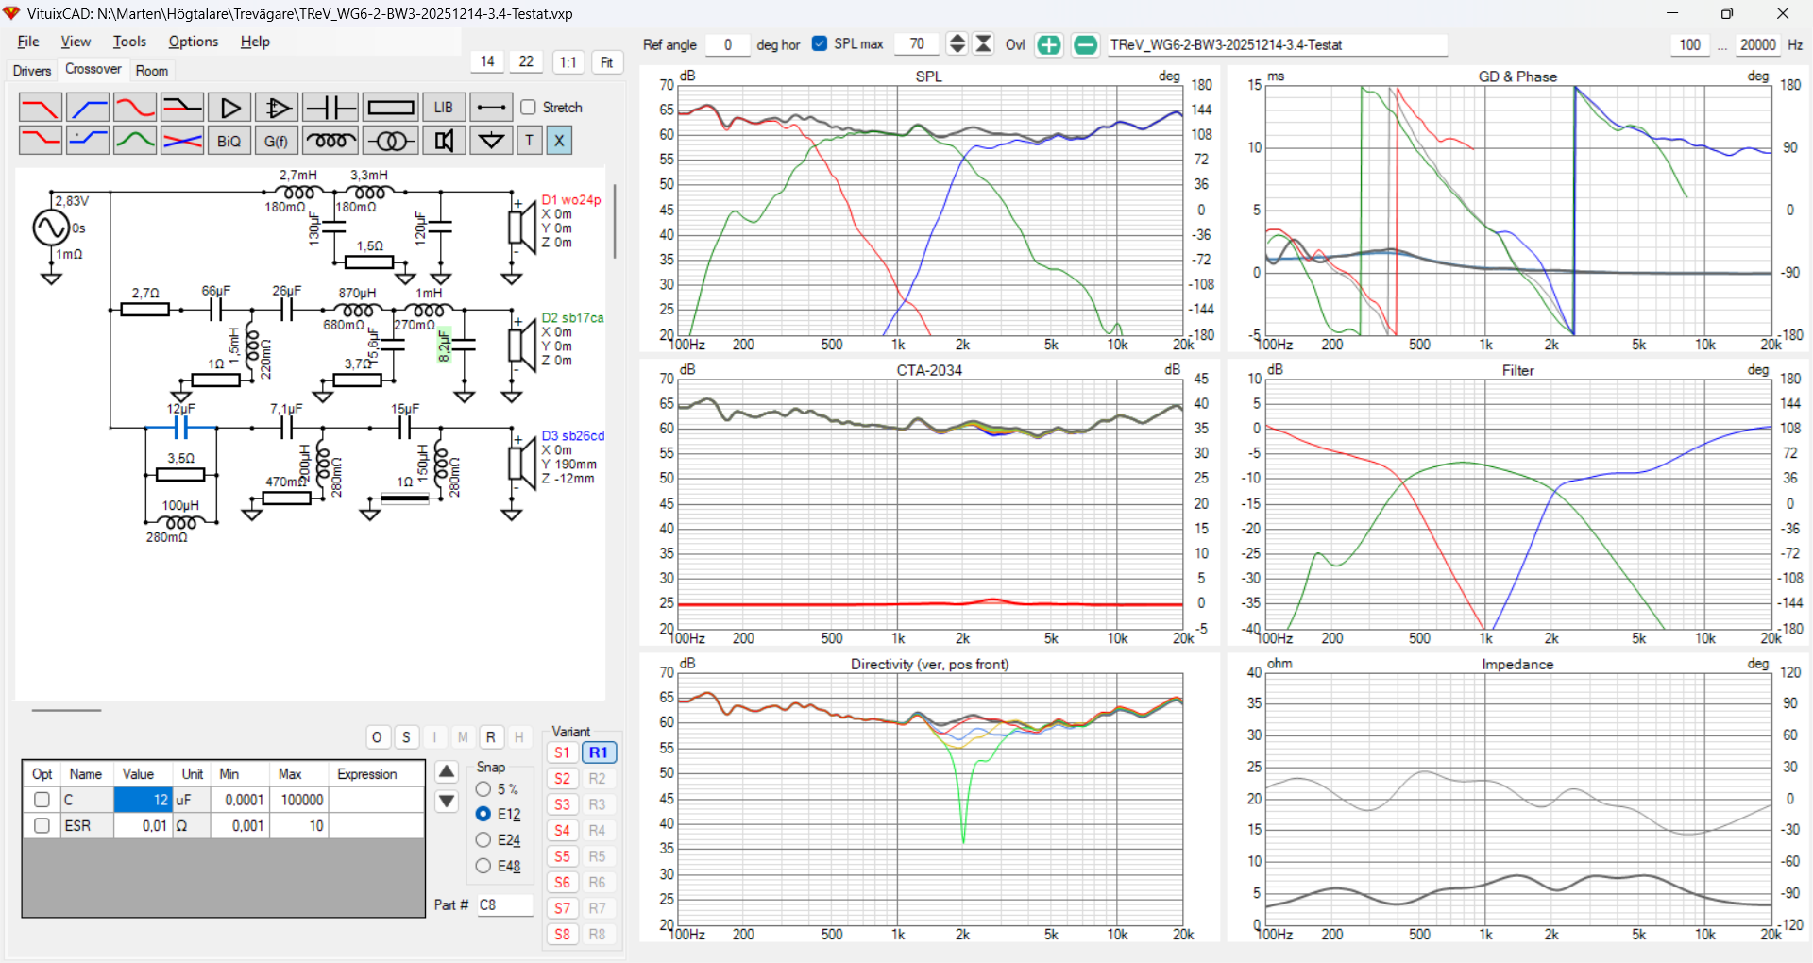Viewport: 1813px width, 963px height.
Task: Add a capacitor component from toolbar
Action: pyautogui.click(x=330, y=108)
